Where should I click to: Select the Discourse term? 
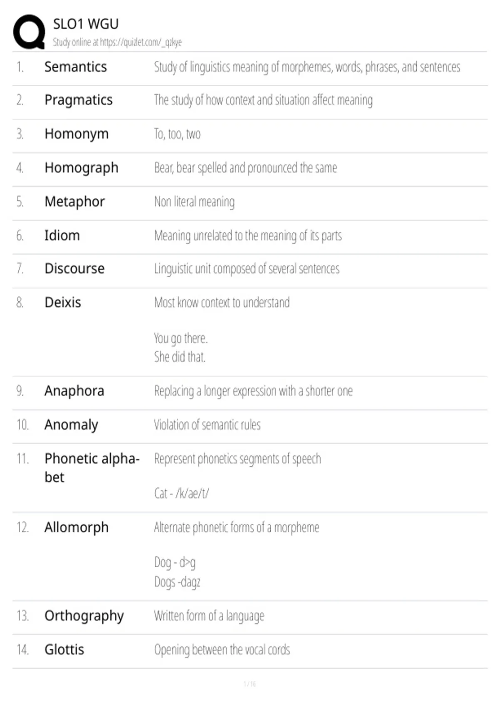[74, 269]
